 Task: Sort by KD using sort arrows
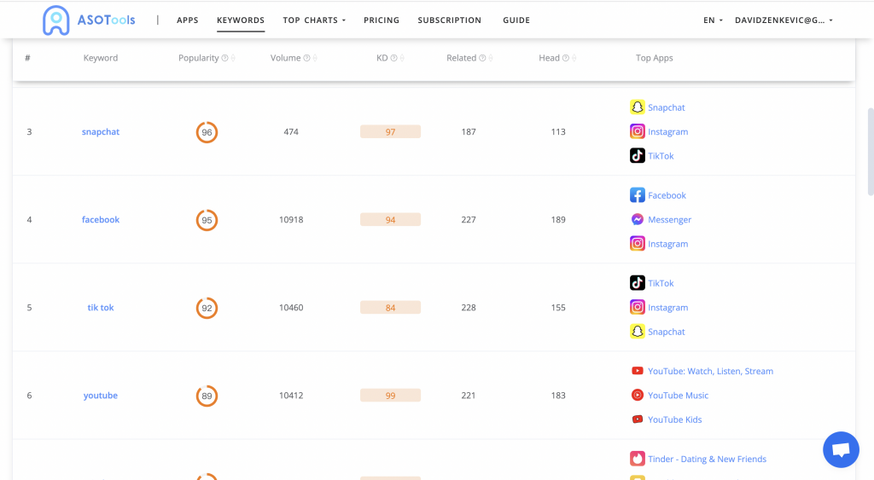point(402,58)
